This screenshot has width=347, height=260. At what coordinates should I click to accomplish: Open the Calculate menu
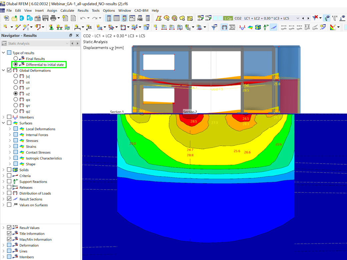click(x=67, y=10)
